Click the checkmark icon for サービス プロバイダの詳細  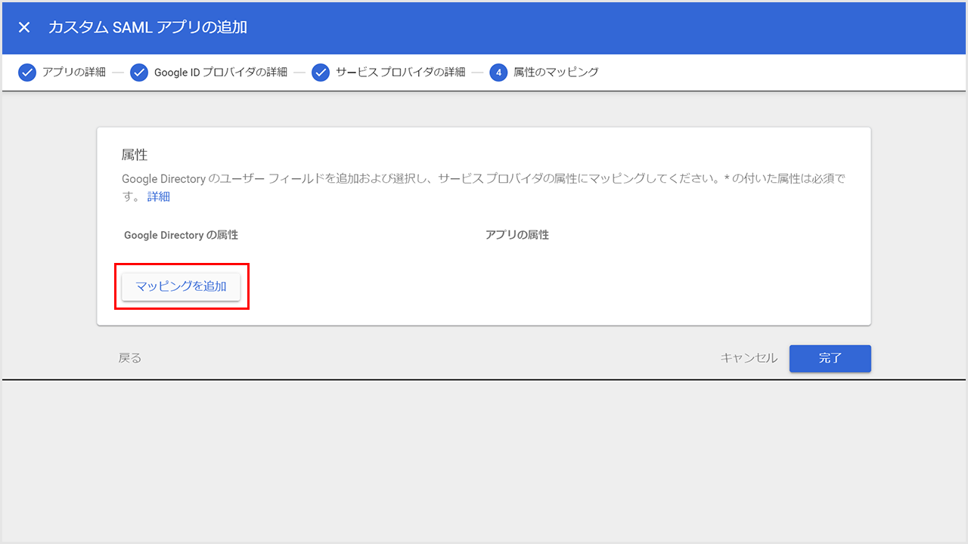point(321,73)
